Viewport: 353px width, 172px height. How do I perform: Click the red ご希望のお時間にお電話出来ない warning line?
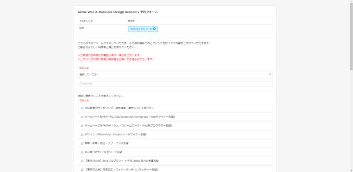pyautogui.click(x=109, y=56)
